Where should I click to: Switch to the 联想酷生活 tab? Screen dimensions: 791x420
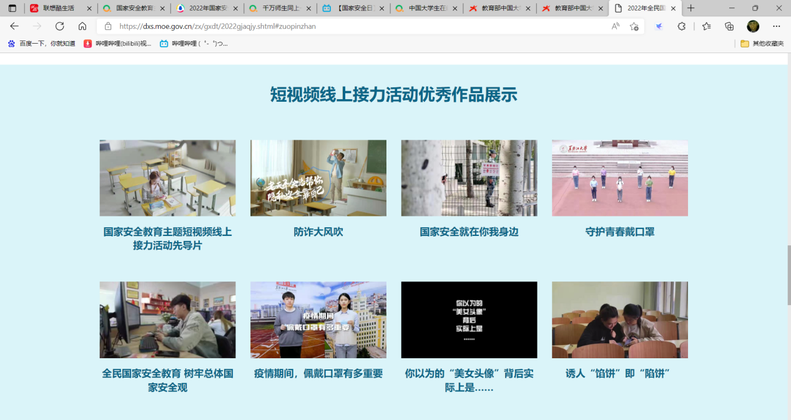tap(59, 8)
